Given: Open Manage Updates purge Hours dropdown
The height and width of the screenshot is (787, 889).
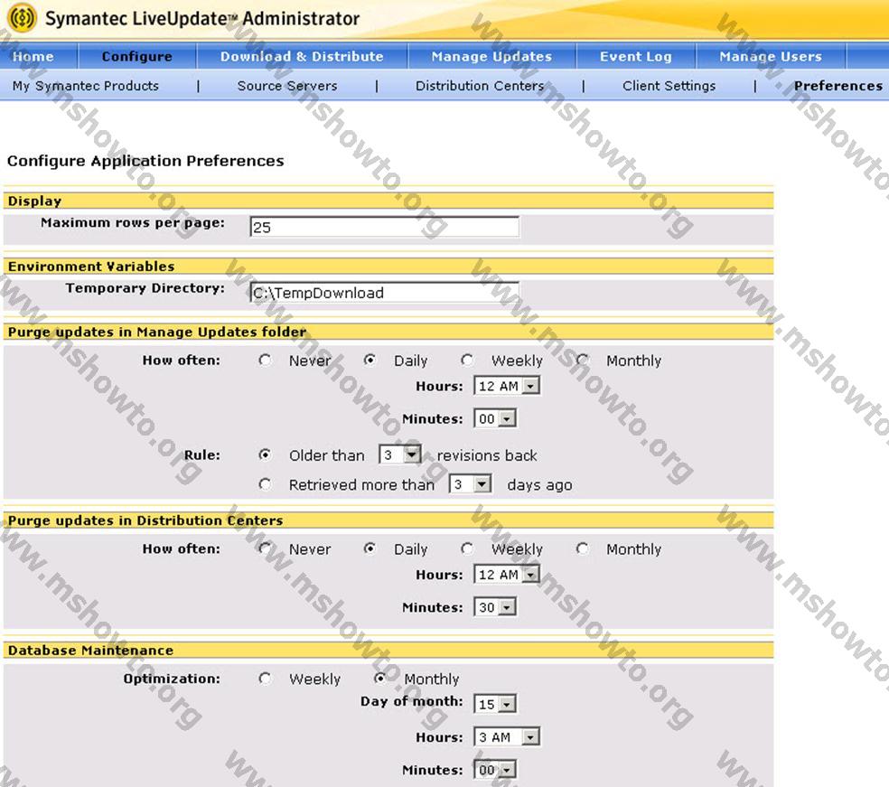Looking at the screenshot, I should tap(506, 386).
